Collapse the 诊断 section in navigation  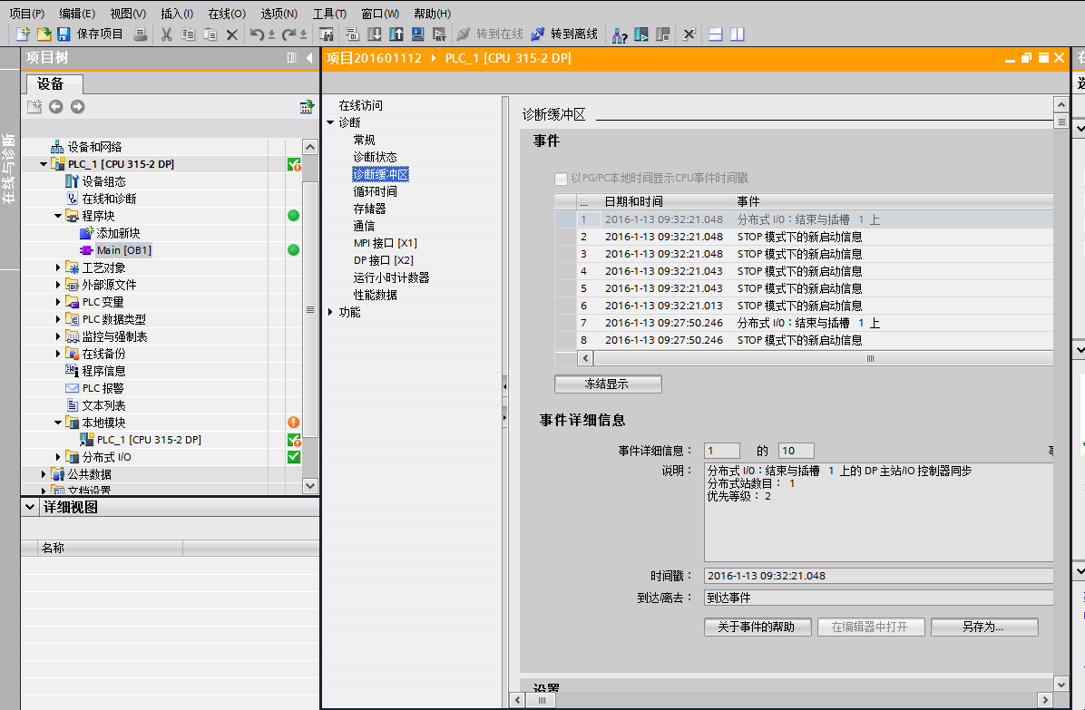[331, 122]
